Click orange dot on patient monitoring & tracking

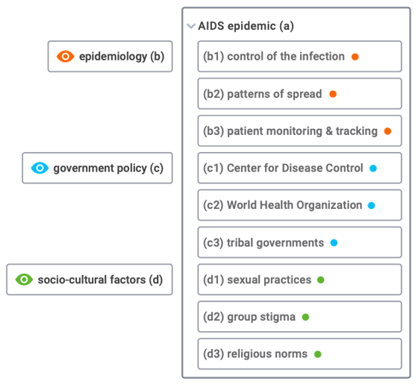tap(387, 131)
